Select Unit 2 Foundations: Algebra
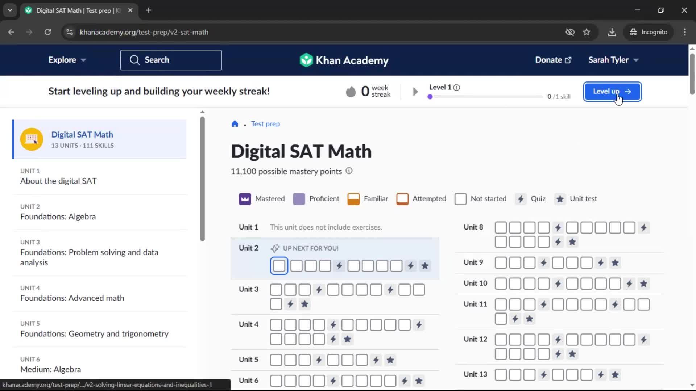Viewport: 696px width, 391px height. 99,212
